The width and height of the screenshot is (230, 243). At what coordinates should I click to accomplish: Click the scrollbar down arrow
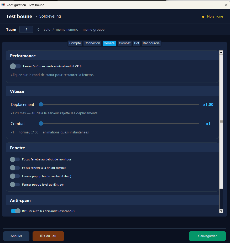(221, 211)
